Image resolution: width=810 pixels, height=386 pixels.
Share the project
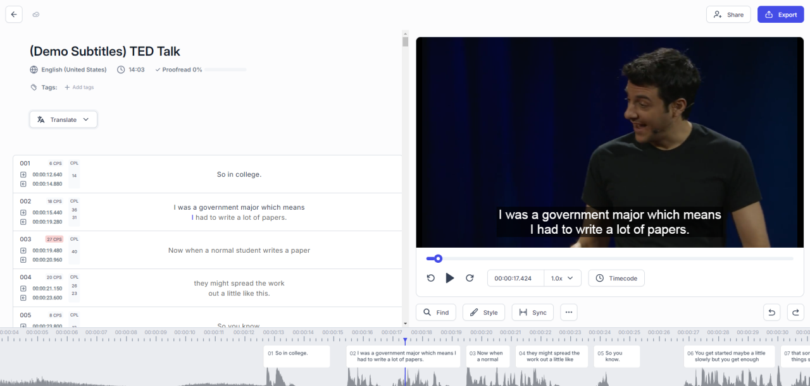pyautogui.click(x=728, y=15)
